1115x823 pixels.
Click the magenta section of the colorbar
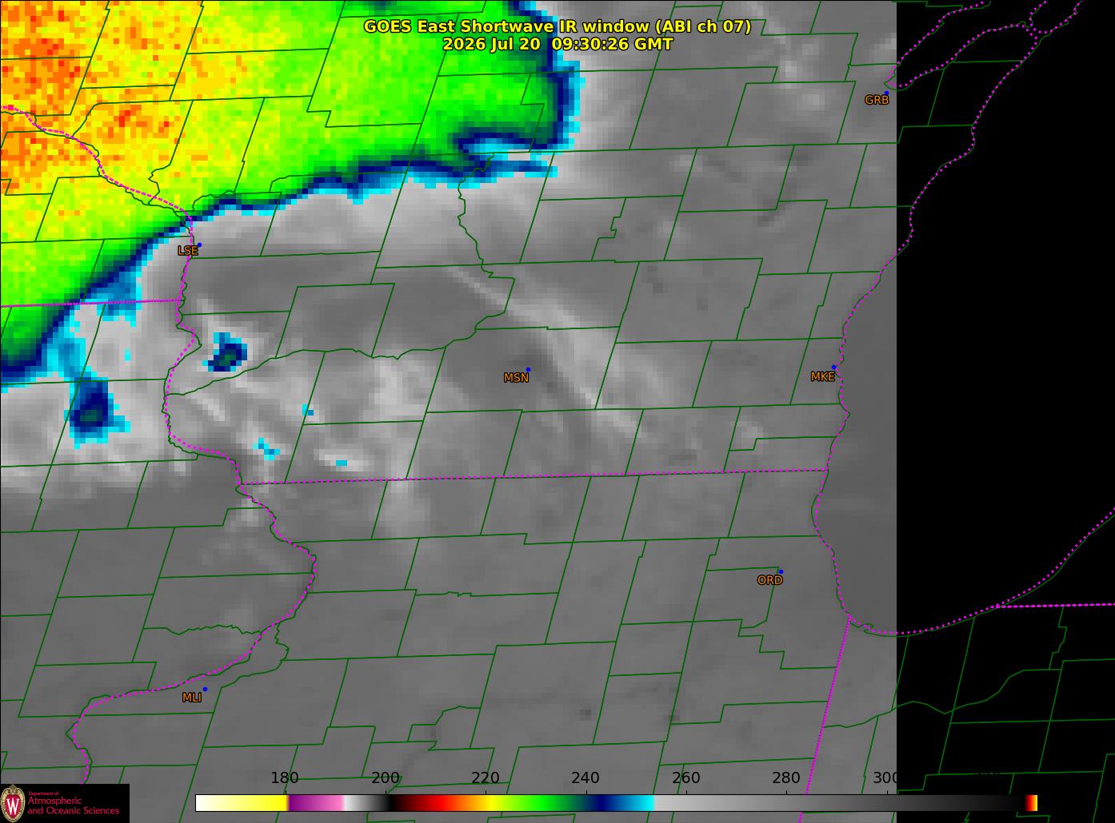316,803
